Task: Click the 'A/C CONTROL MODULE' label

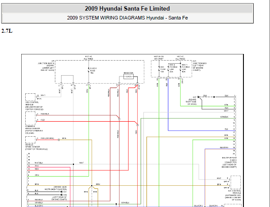Action: [x=233, y=195]
